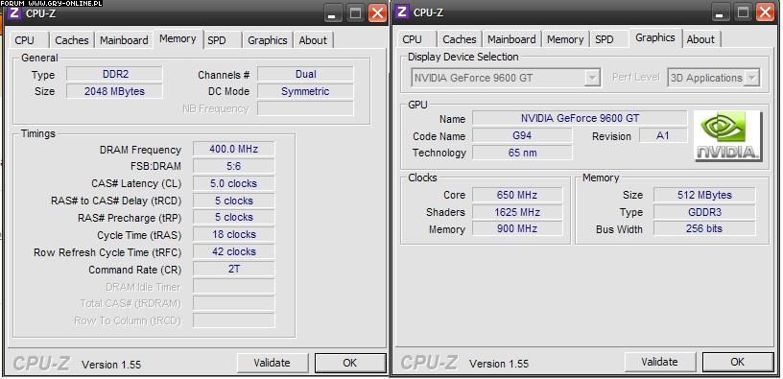Close the right CPU-Z Graphics window

(765, 12)
